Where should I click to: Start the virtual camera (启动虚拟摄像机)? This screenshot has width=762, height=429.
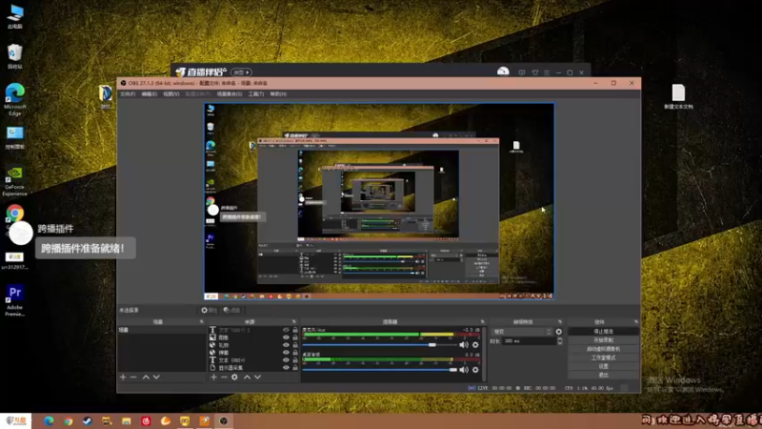(603, 349)
